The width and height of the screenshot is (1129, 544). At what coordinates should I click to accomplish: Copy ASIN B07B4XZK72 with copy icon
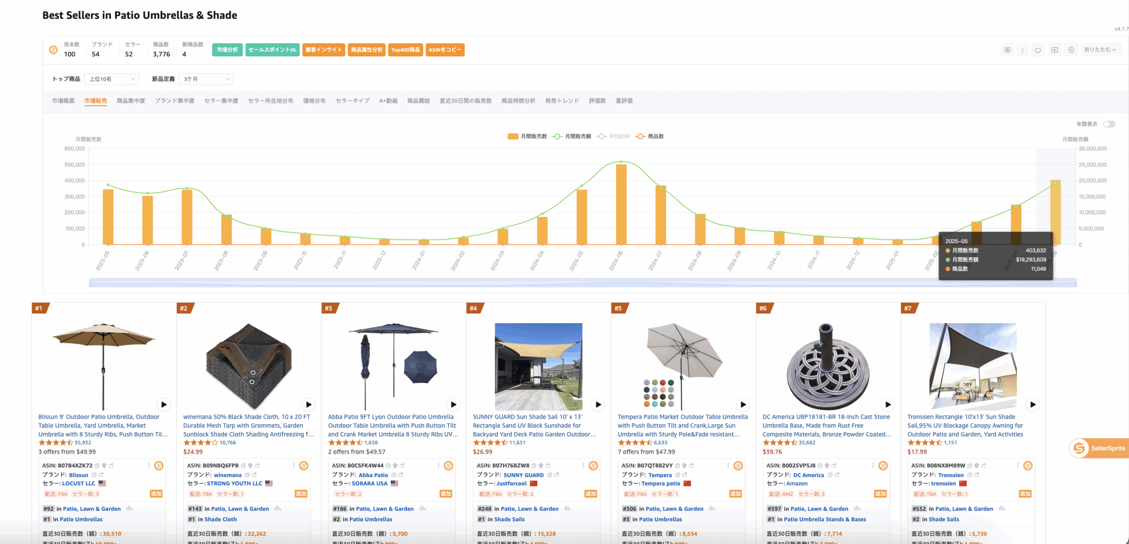[x=97, y=466]
